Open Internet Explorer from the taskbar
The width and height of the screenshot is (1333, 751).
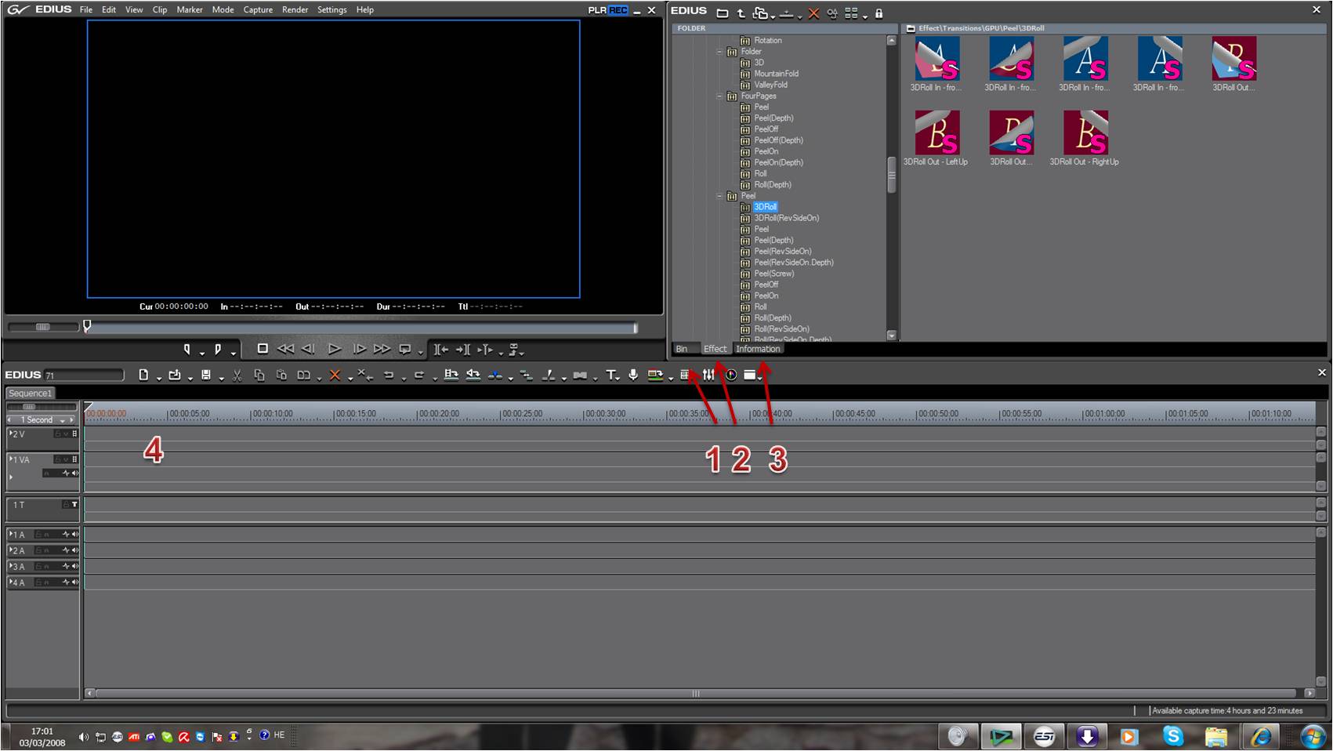(1261, 736)
